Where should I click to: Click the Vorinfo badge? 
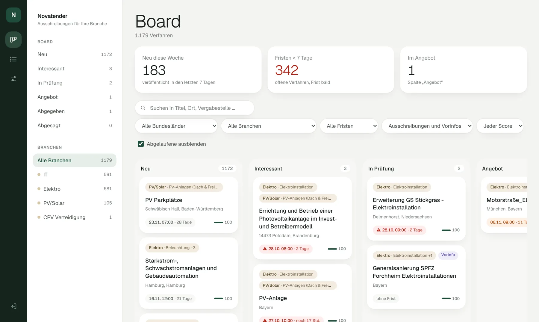click(x=448, y=255)
